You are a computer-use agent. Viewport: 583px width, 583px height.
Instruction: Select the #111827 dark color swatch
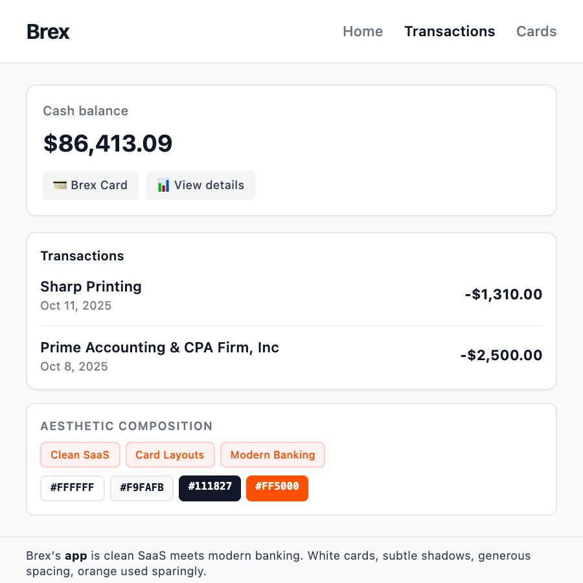tap(209, 488)
